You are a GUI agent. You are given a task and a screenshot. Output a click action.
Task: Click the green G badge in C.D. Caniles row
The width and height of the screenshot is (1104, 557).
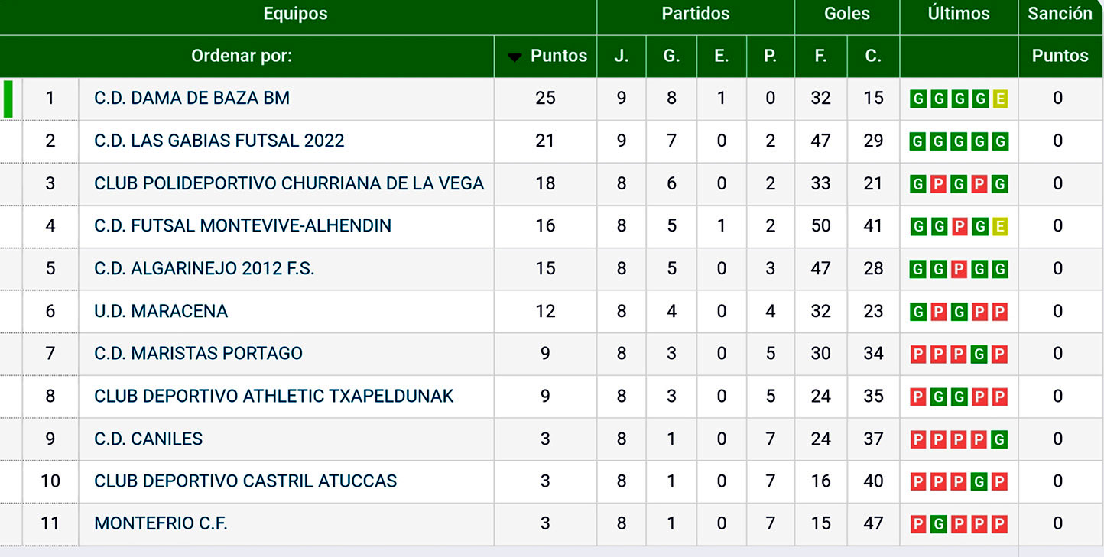click(999, 439)
